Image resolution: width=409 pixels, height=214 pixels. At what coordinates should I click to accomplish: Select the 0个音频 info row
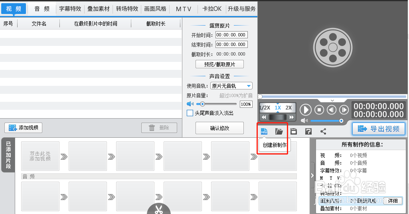pyautogui.click(x=360, y=163)
